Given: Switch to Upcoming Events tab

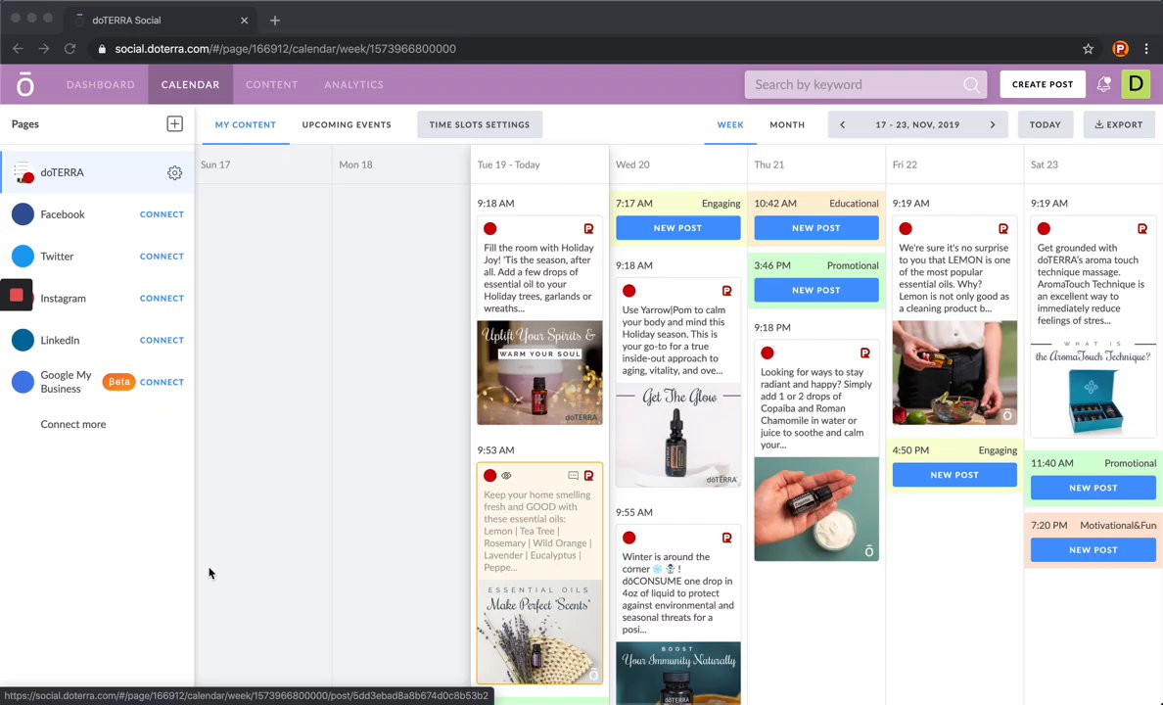Looking at the screenshot, I should point(347,124).
